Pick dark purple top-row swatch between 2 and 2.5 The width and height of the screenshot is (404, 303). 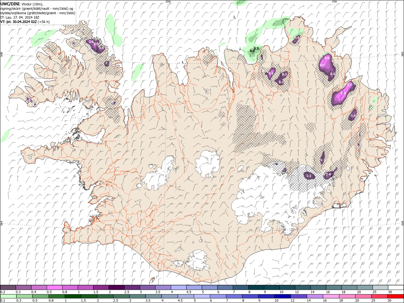click(116, 288)
